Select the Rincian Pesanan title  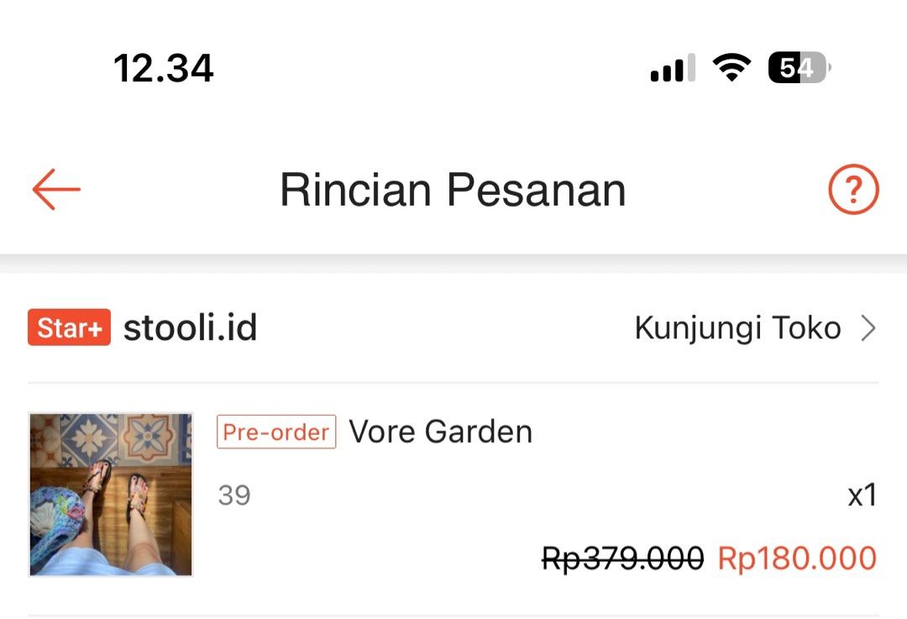click(453, 189)
